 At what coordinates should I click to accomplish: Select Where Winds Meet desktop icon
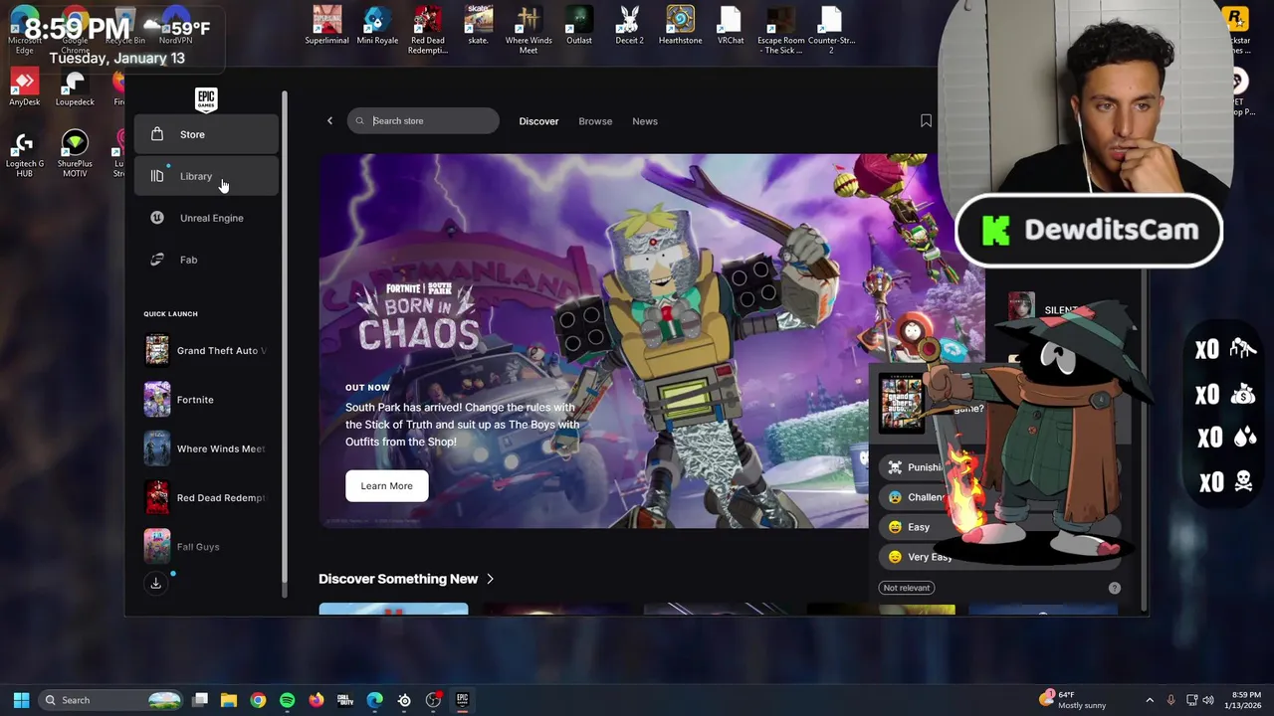point(529,30)
